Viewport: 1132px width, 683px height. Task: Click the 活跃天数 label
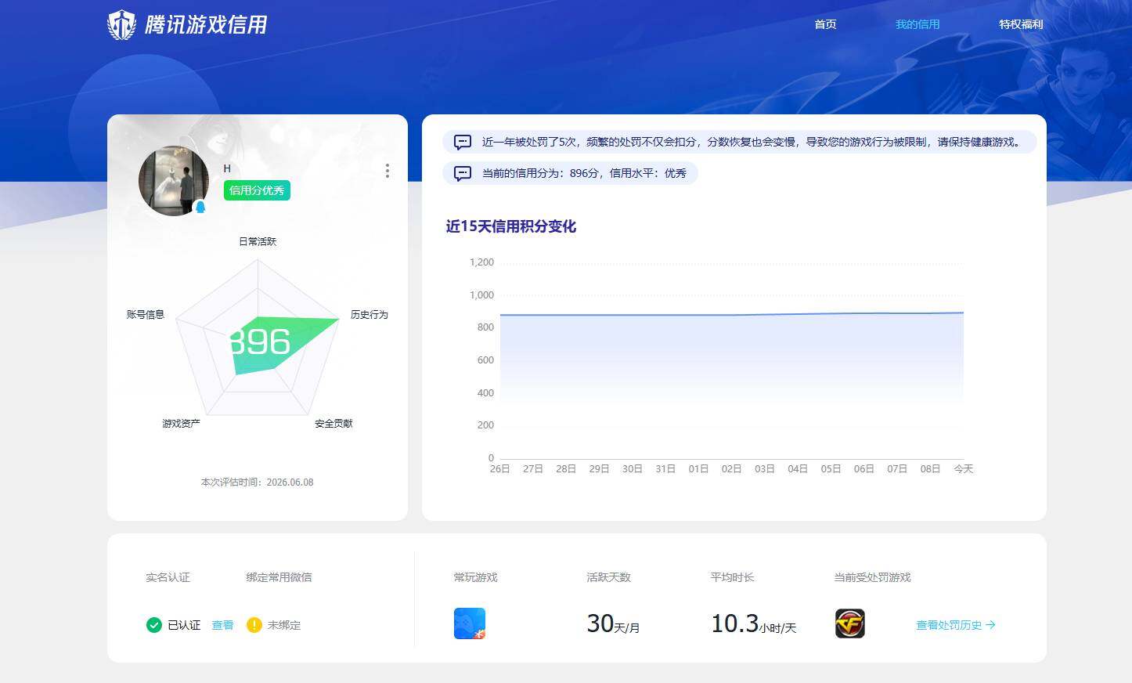[609, 577]
